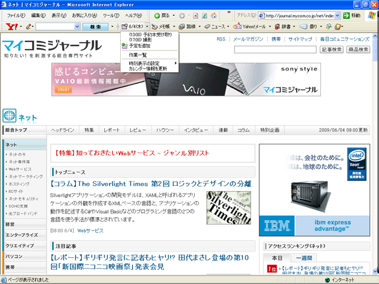Open the レビュー navigation tab

click(138, 130)
